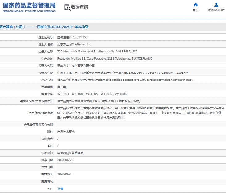This screenshot has height=194, width=226.
Task: Click the bullet icon beside 注
Action: 48,189
